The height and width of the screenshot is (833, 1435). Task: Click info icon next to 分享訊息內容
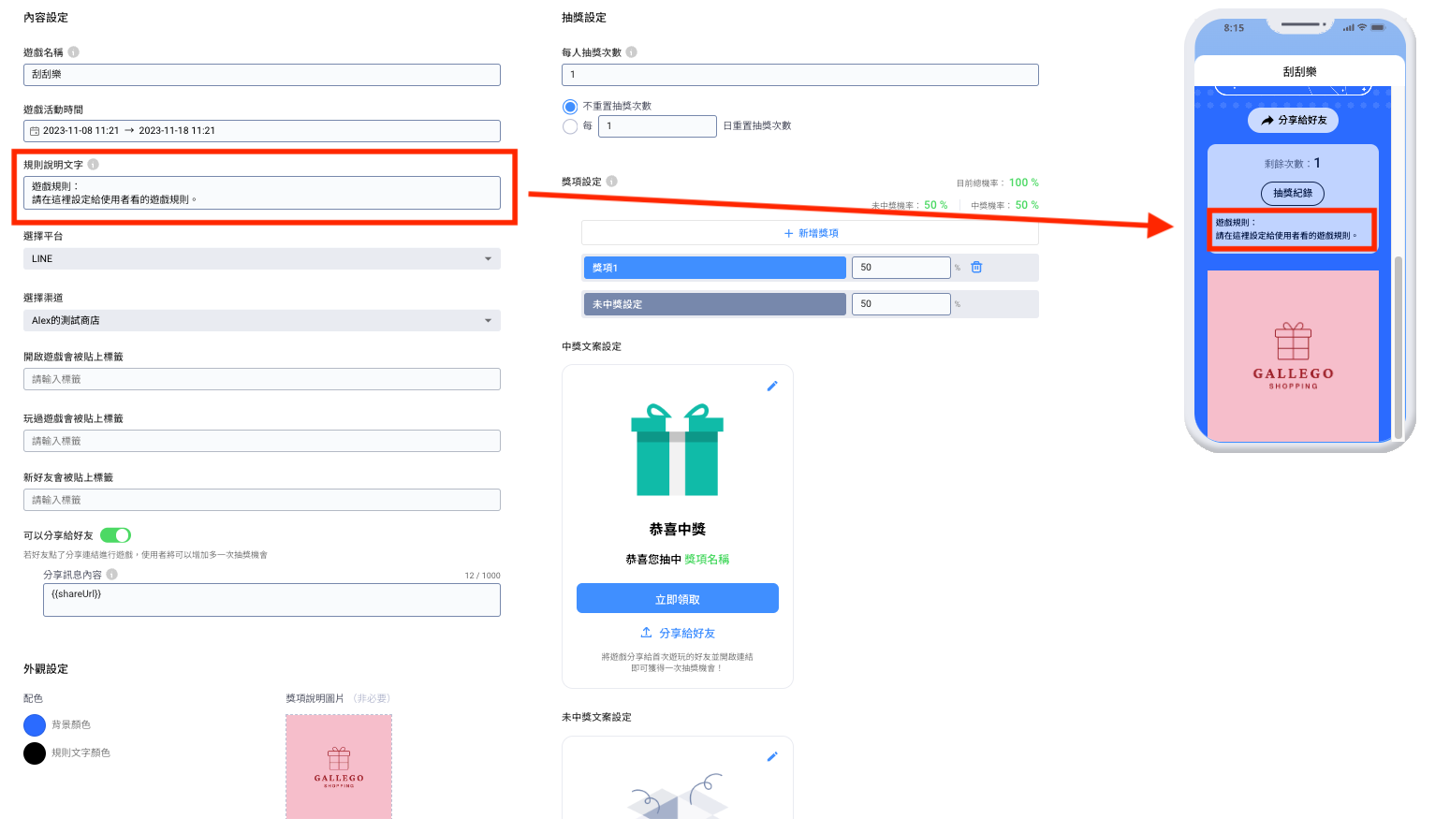point(112,575)
